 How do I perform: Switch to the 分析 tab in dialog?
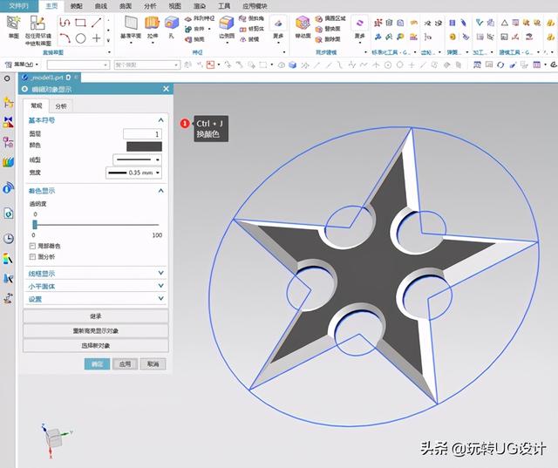coord(60,105)
